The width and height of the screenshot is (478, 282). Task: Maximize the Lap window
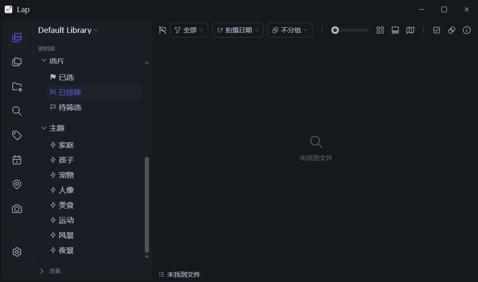(x=444, y=9)
